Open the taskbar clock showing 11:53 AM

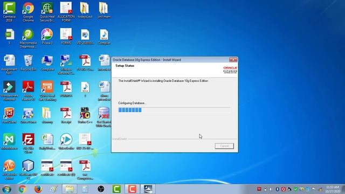(x=333, y=189)
